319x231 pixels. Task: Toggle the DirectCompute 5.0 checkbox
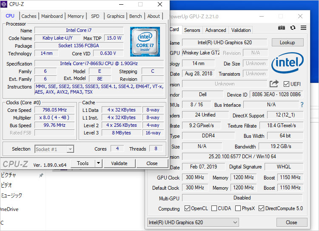(261, 208)
